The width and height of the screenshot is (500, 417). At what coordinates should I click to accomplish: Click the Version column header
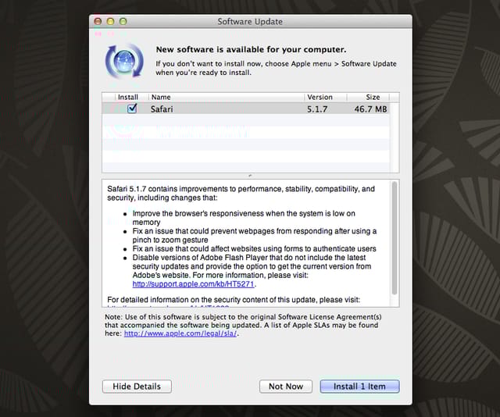[x=325, y=97]
